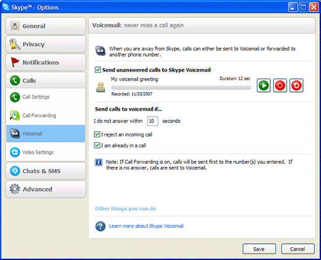Screen dimensions: 321x260
Task: Collapse the Calls options section
Action: coord(46,80)
